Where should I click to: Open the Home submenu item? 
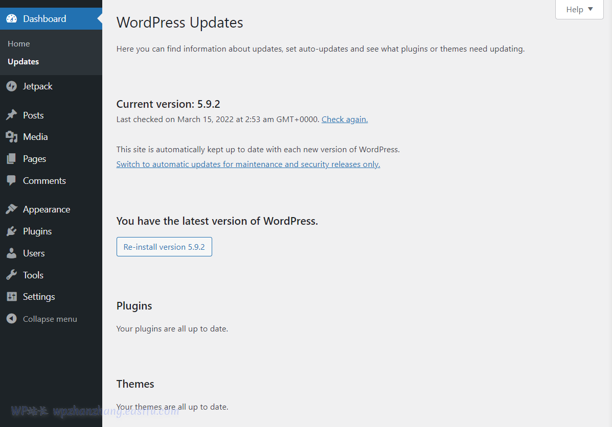[x=19, y=44]
